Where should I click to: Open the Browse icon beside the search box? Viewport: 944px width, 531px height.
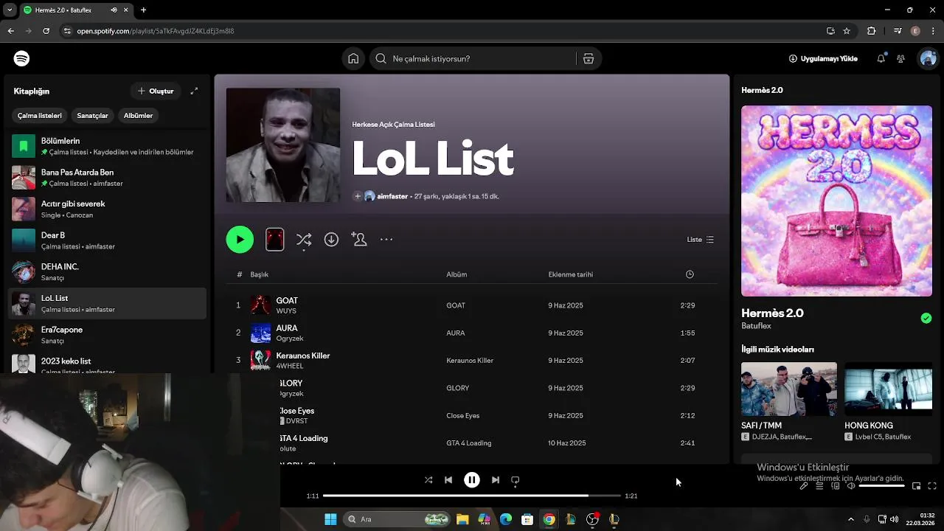click(x=589, y=58)
